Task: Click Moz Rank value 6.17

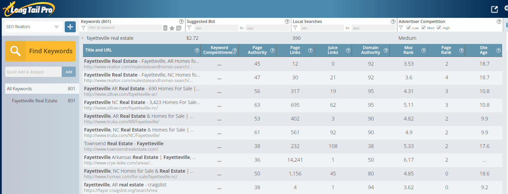Action: tap(408, 160)
